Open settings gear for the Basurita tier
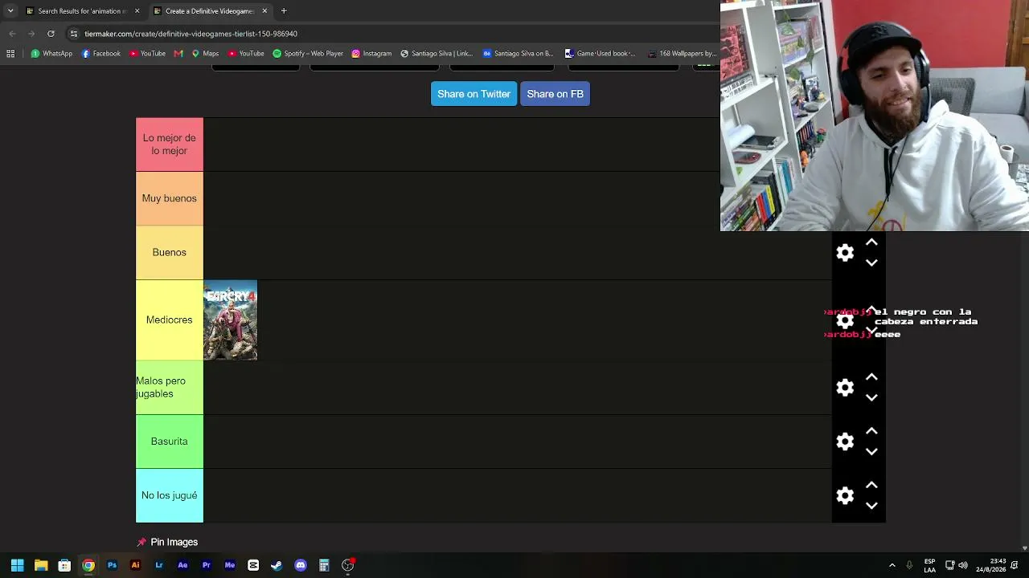 pos(845,442)
